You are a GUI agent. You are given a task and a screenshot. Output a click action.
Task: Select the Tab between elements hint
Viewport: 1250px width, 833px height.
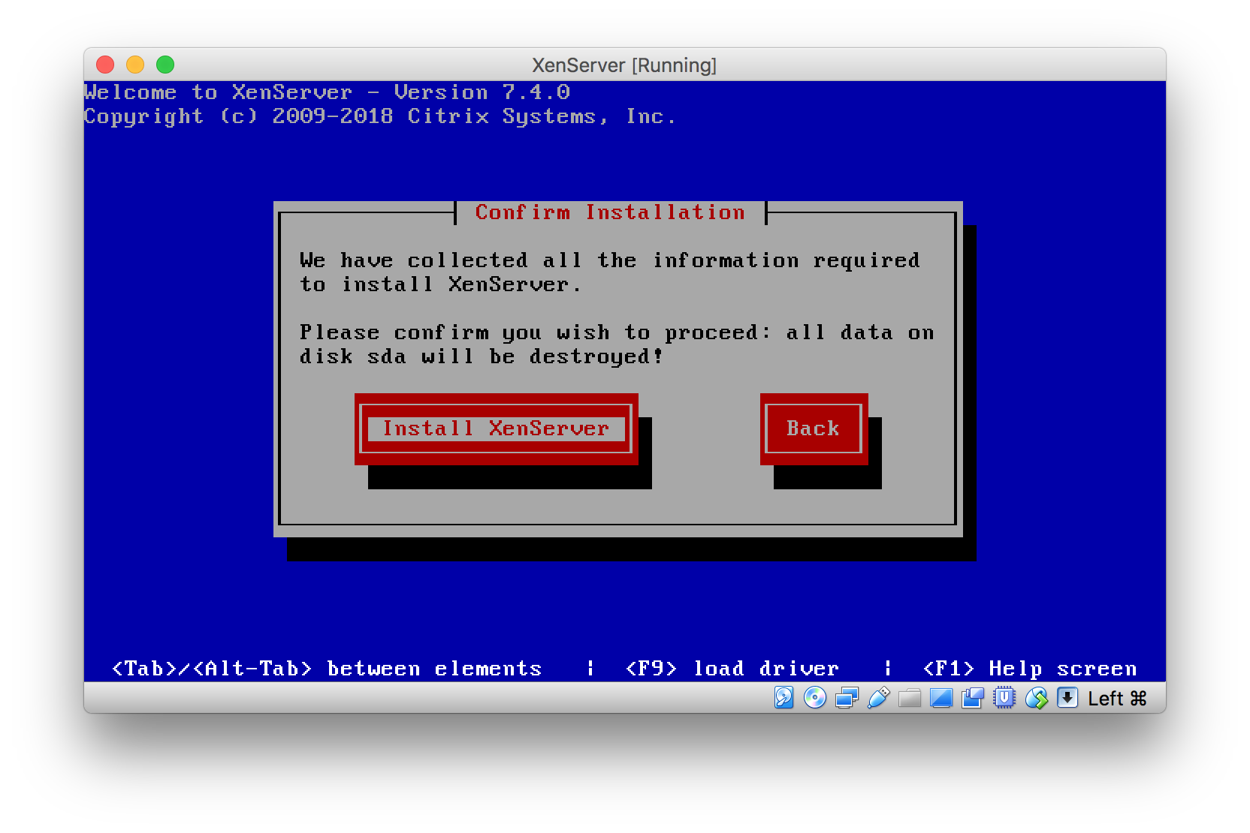pos(327,668)
